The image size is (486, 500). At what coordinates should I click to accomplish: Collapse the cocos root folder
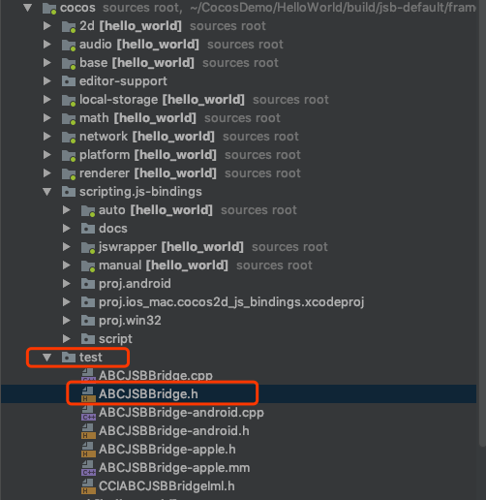coord(28,8)
